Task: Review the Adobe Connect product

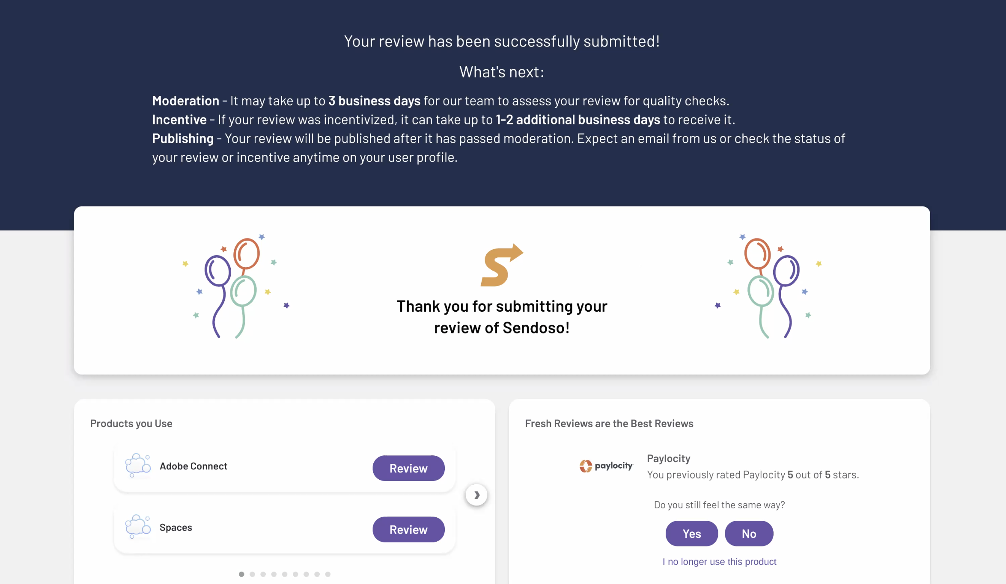Action: (x=408, y=468)
